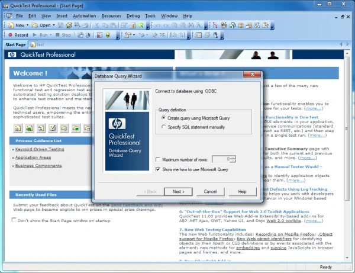
Task: Open the Resources menu
Action: point(111,16)
